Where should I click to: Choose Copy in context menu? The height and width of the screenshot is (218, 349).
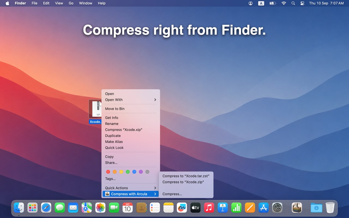131,157
